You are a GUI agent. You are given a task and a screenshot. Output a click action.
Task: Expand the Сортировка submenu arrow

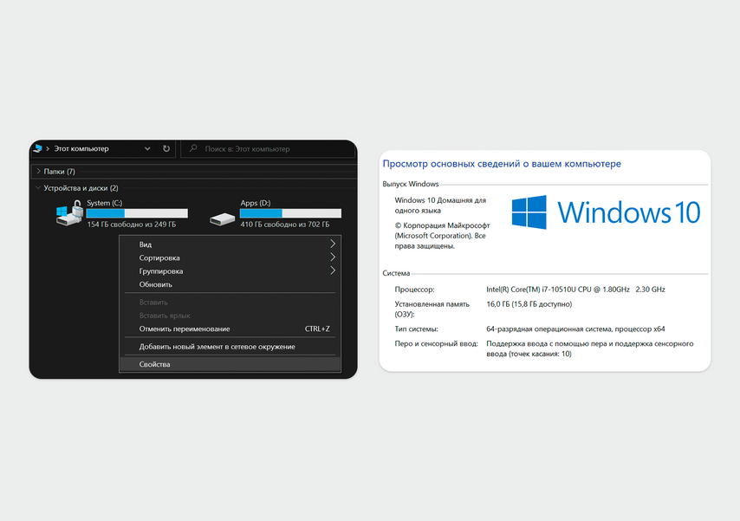click(333, 257)
